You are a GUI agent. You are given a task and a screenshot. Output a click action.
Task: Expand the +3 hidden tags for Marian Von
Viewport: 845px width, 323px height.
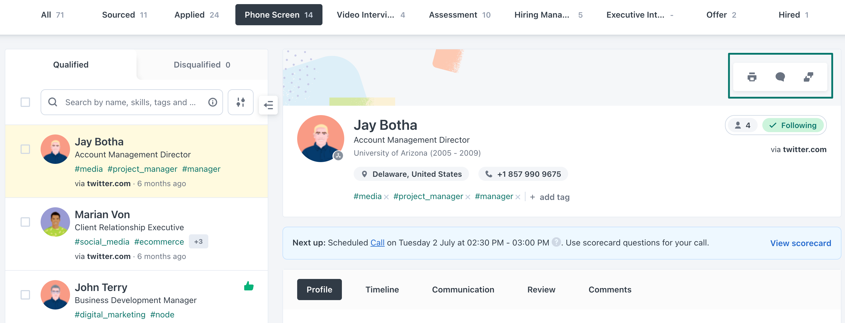pyautogui.click(x=198, y=241)
